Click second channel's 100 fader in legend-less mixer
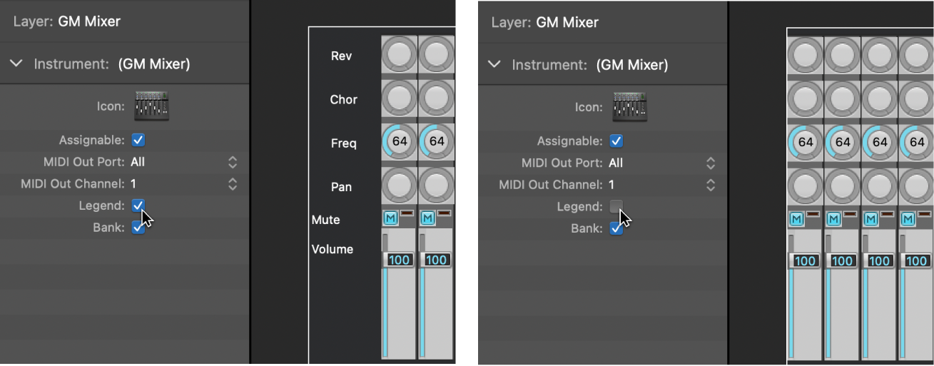This screenshot has height=366, width=934. pyautogui.click(x=842, y=260)
